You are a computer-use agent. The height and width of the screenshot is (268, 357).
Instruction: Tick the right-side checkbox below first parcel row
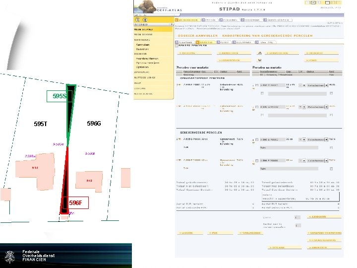tap(331, 93)
